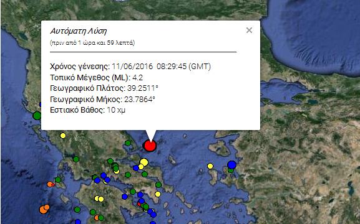Click blue marker touching the large yellow marker
Viewport: 360px width, 224px height.
[136, 168]
